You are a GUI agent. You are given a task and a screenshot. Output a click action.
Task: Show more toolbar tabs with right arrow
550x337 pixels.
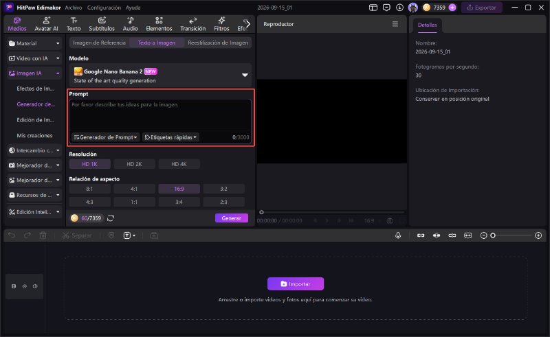248,24
